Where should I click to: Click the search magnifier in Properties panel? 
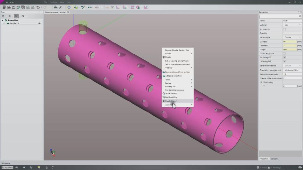[300, 16]
